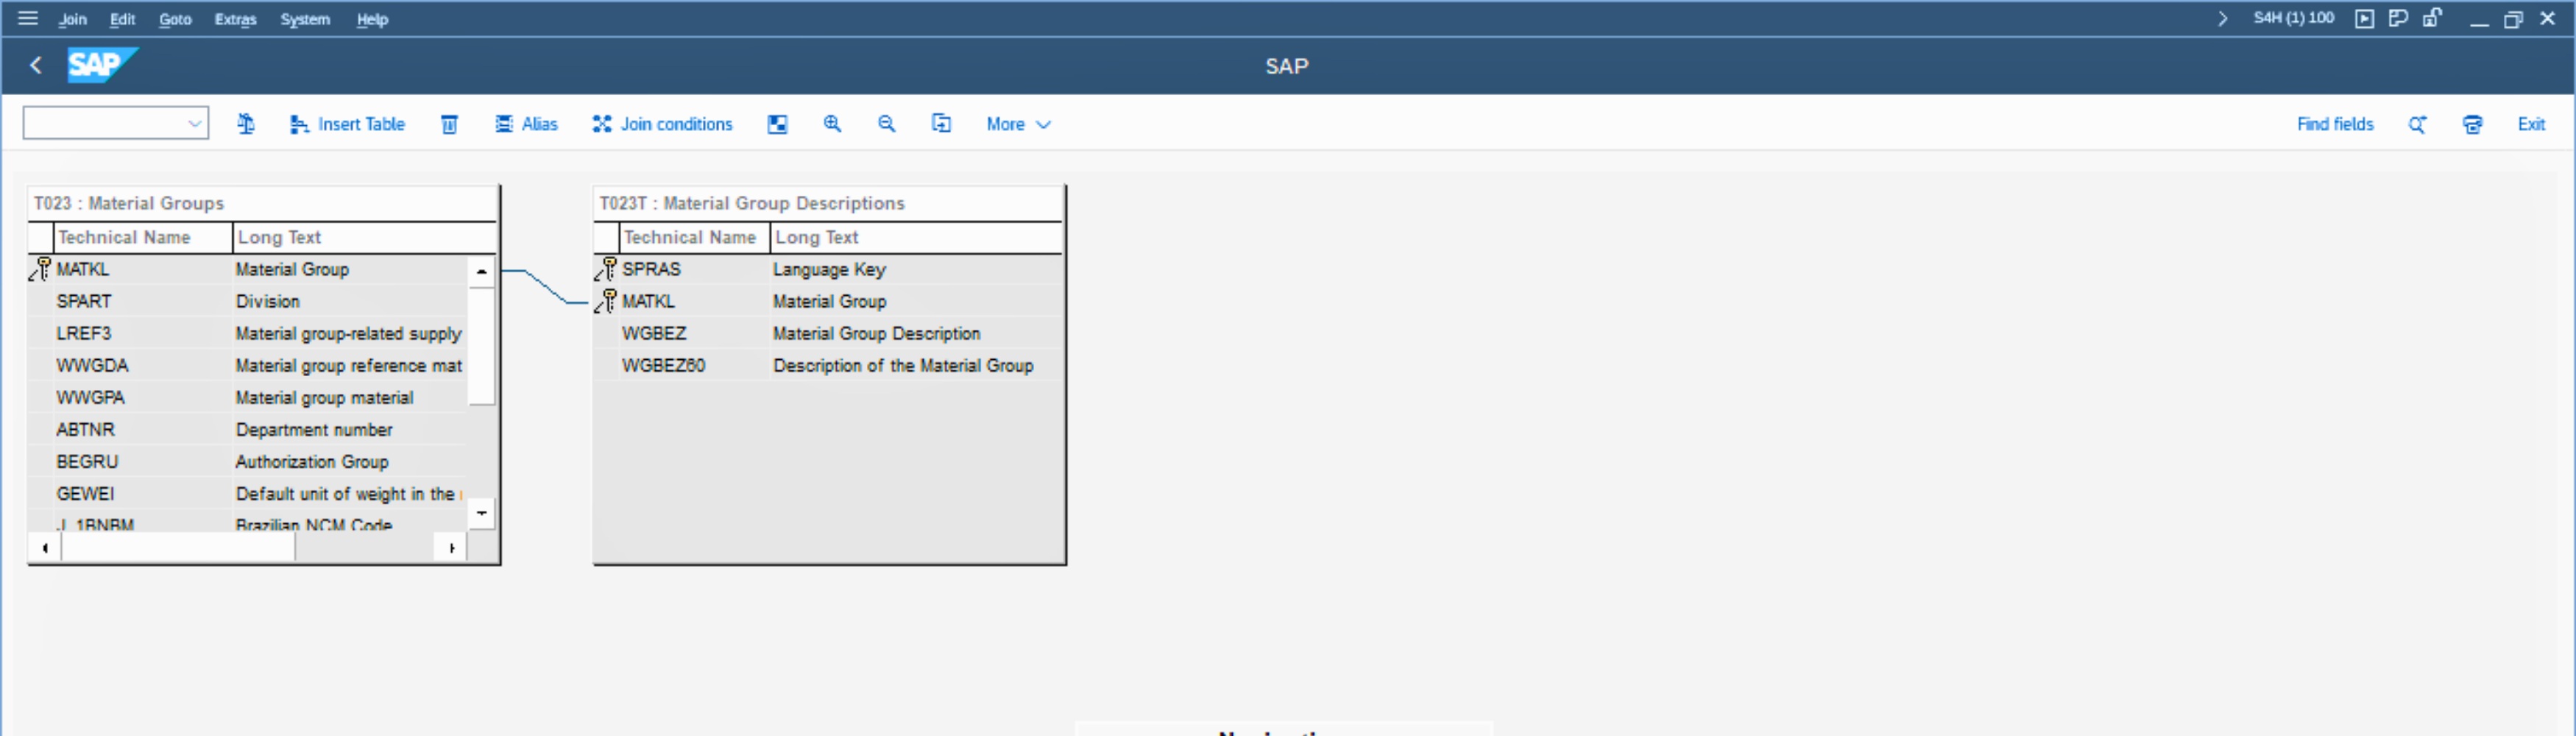Expand the More toolbar menu
Viewport: 2576px width, 736px height.
[x=1017, y=124]
